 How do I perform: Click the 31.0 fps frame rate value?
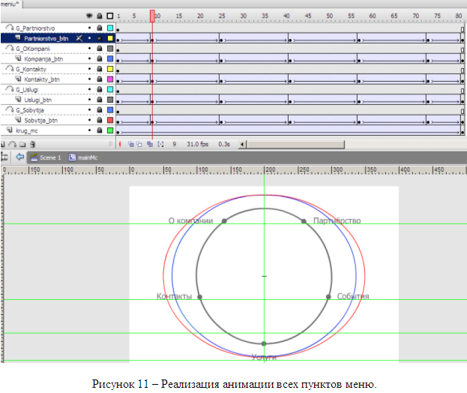point(197,144)
